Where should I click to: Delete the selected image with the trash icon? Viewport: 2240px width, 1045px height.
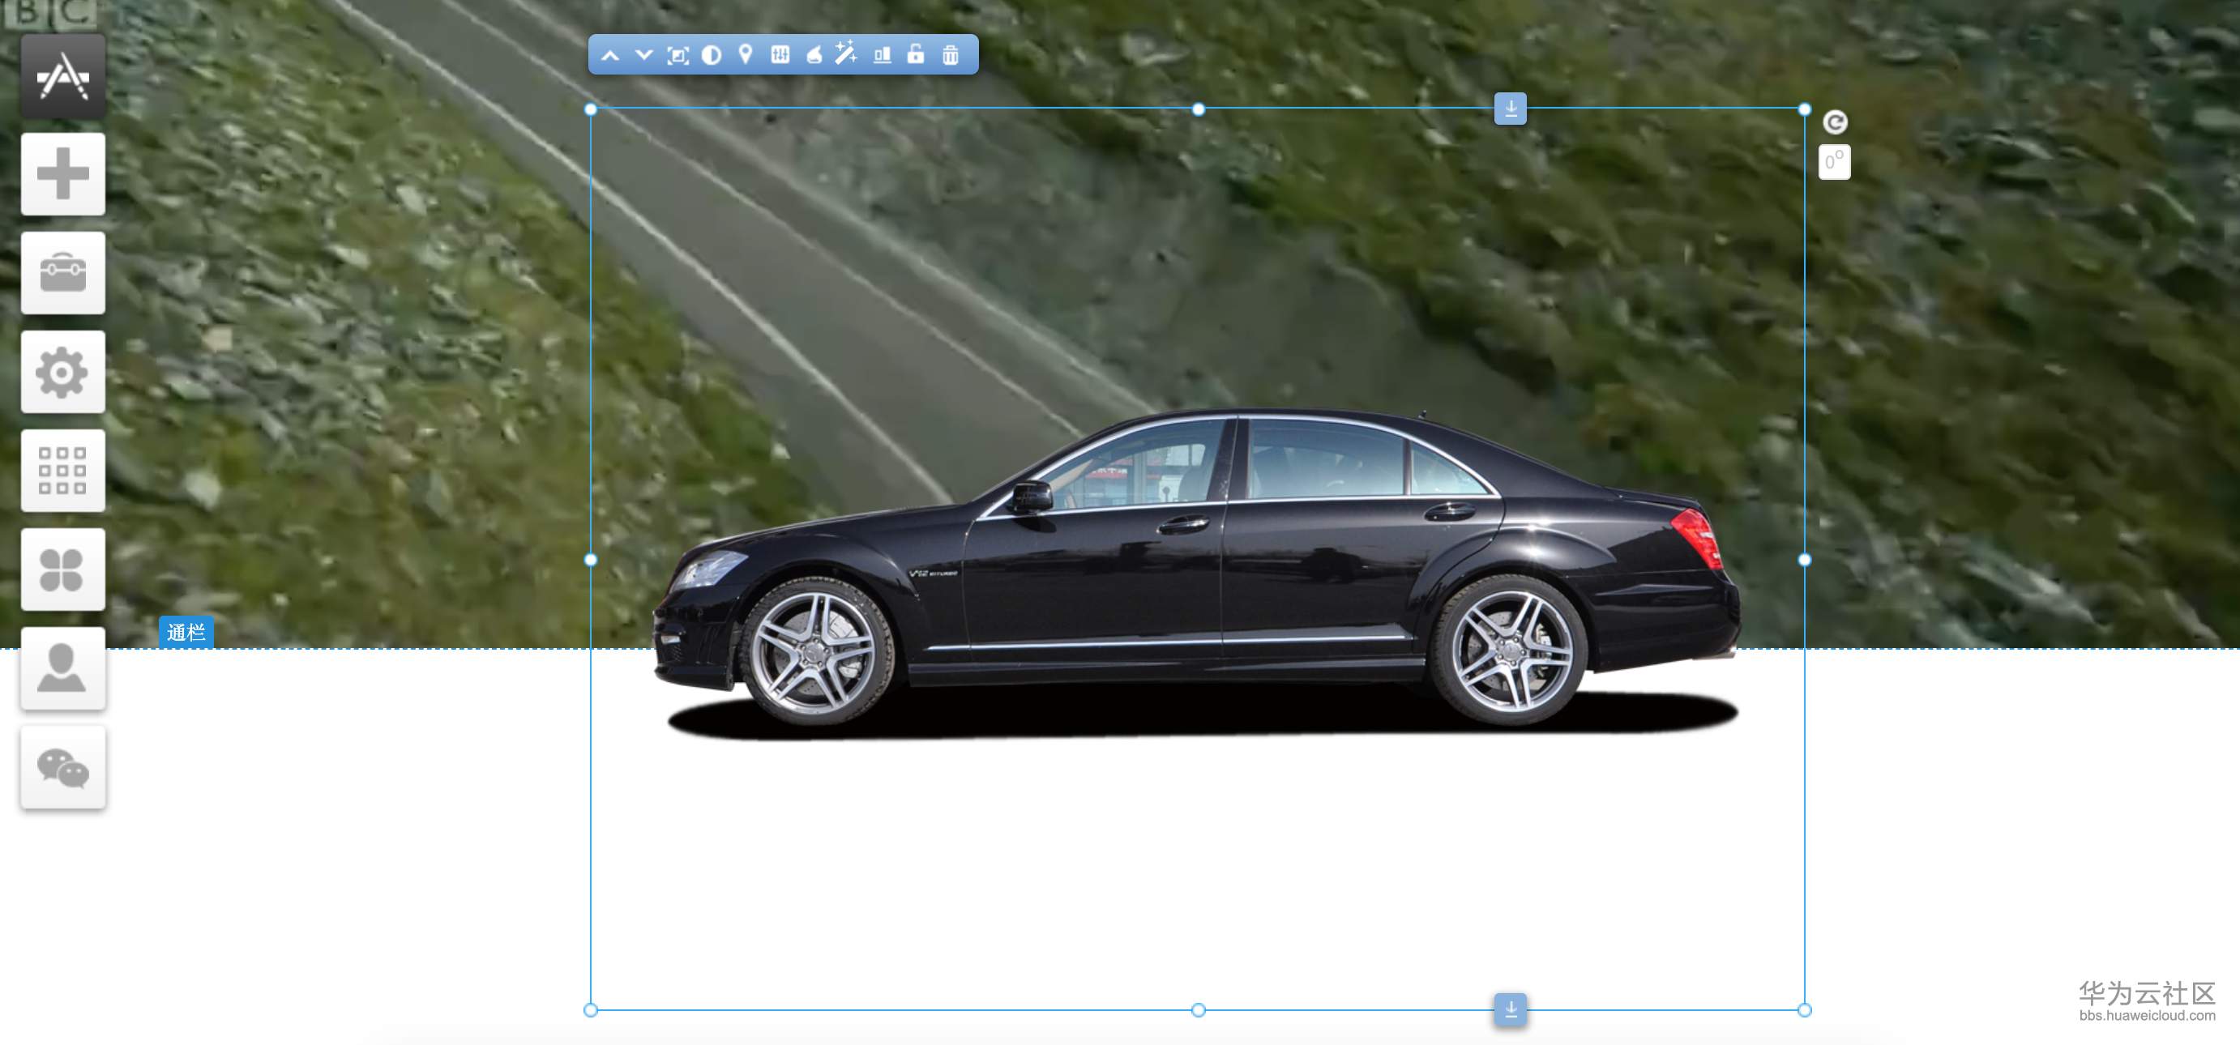tap(951, 56)
